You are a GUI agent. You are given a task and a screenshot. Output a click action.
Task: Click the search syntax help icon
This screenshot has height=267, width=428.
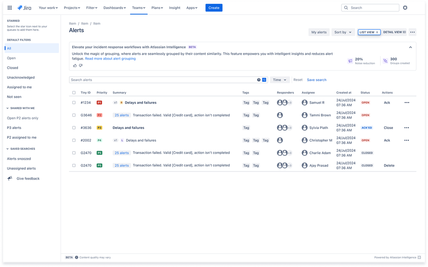259,79
